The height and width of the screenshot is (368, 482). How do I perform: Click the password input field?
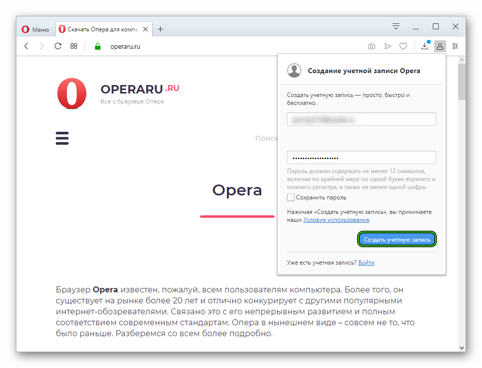(362, 158)
